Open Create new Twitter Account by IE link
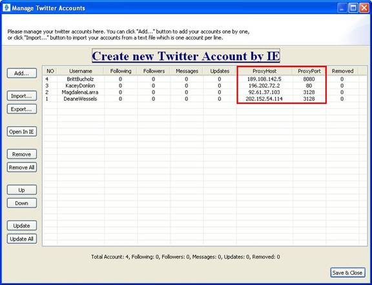 coord(186,56)
